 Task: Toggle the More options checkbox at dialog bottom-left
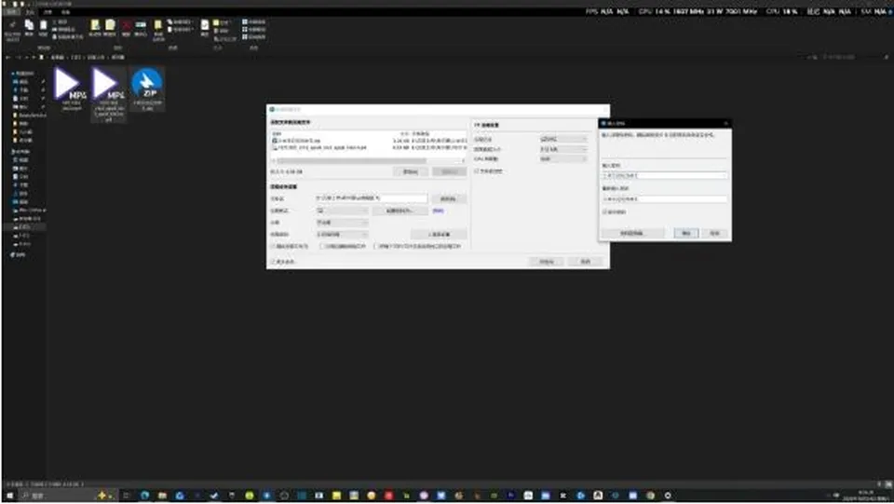pyautogui.click(x=273, y=261)
